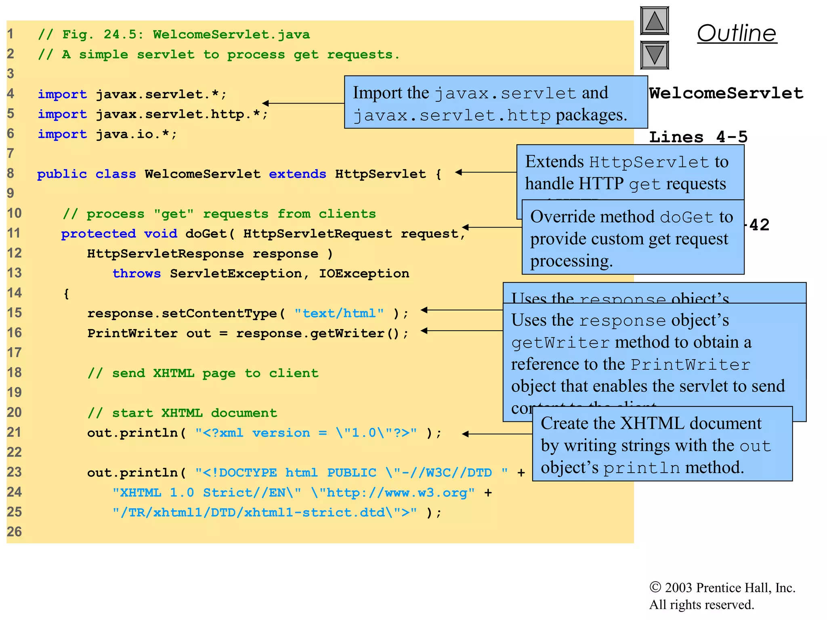
Task: Click the "PrintWriter out = response.getWriter();" line
Action: [248, 333]
